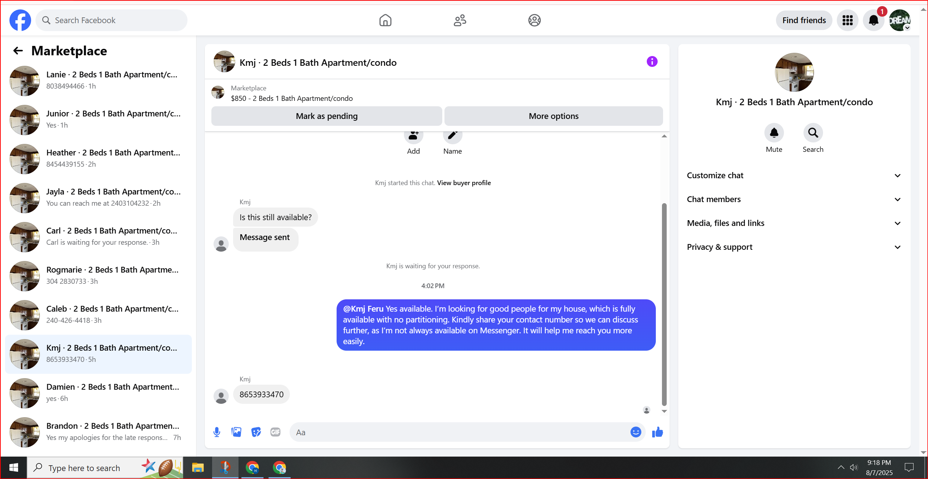Open the emoji picker smiley icon
The width and height of the screenshot is (928, 479).
(x=636, y=432)
